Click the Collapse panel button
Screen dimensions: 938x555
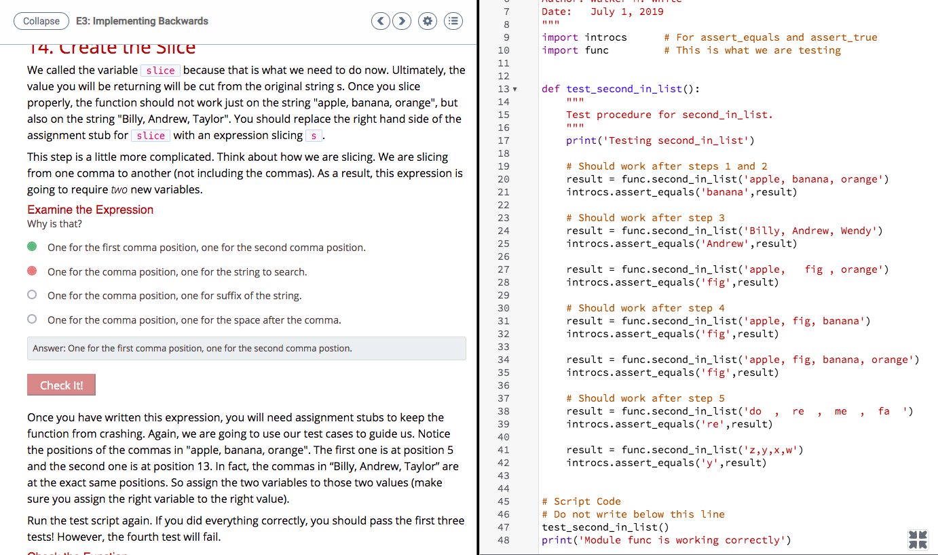pos(41,21)
